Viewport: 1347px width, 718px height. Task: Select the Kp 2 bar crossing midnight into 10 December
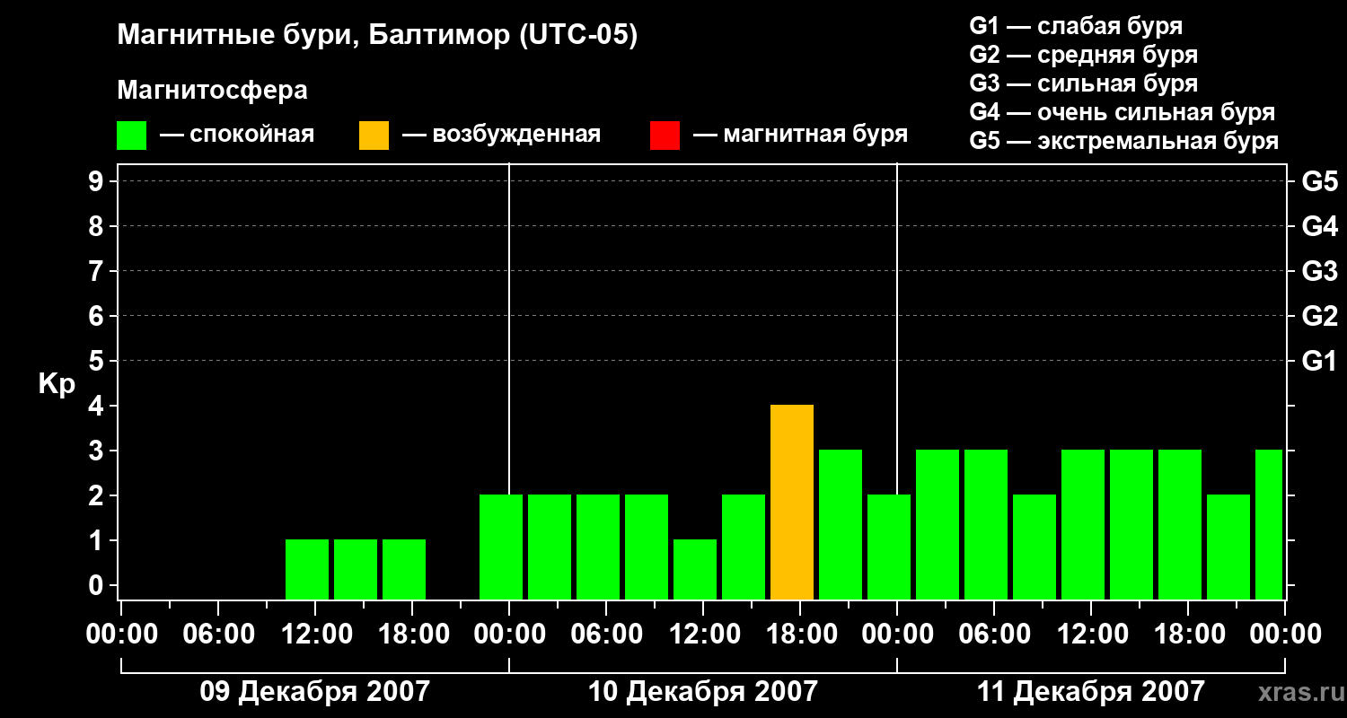coord(501,547)
